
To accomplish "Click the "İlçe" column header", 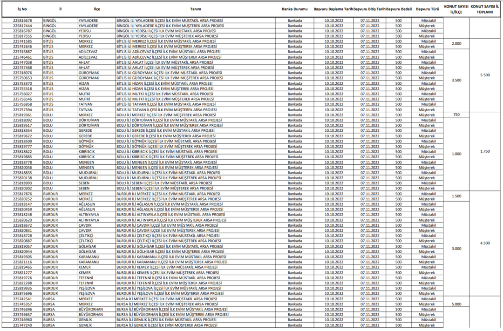I will [x=96, y=9].
